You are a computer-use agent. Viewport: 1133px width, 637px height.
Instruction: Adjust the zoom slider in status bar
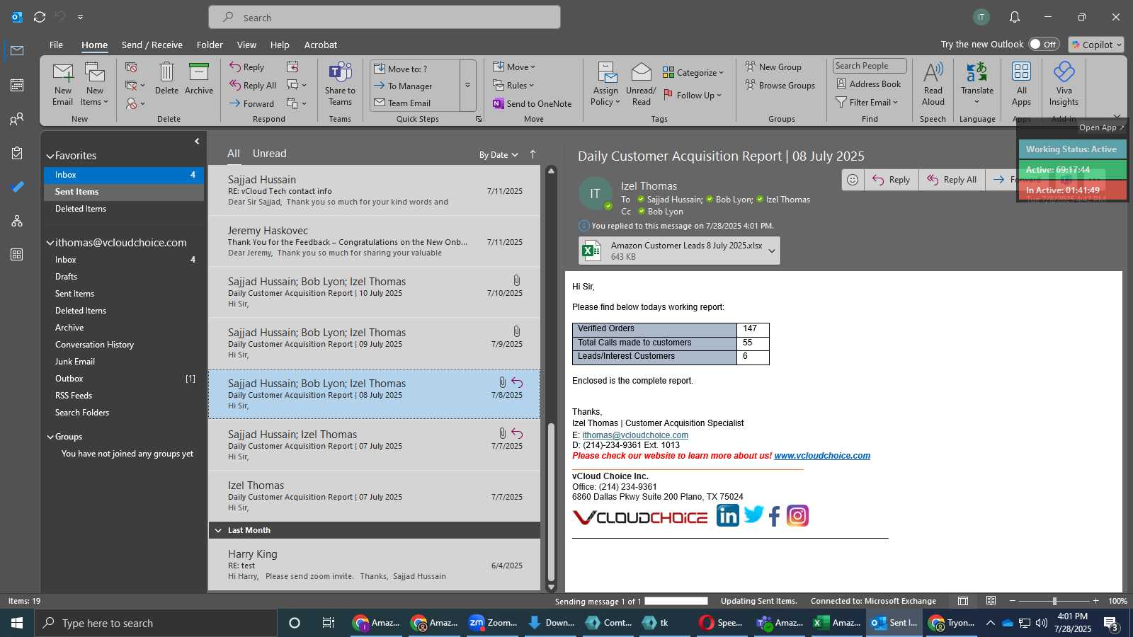tap(1054, 601)
